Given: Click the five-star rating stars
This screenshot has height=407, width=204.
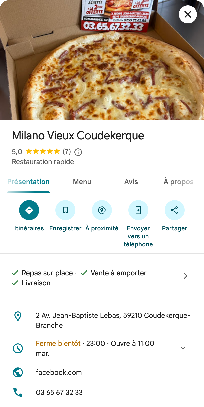Looking at the screenshot, I should point(43,151).
